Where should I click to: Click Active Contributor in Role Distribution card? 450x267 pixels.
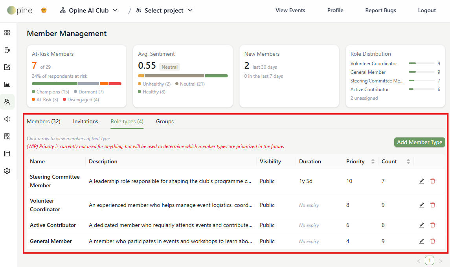tap(370, 90)
